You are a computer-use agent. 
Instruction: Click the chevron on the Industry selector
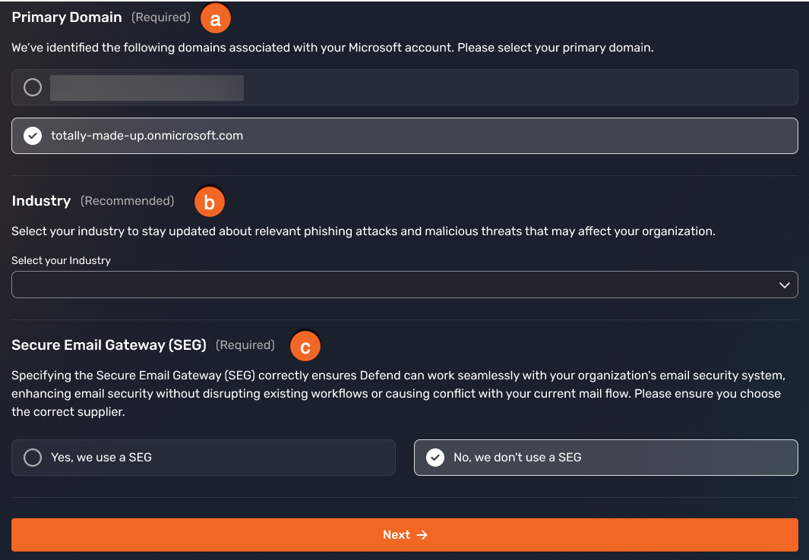[785, 285]
